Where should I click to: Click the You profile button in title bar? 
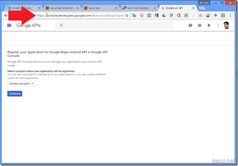(204, 3)
